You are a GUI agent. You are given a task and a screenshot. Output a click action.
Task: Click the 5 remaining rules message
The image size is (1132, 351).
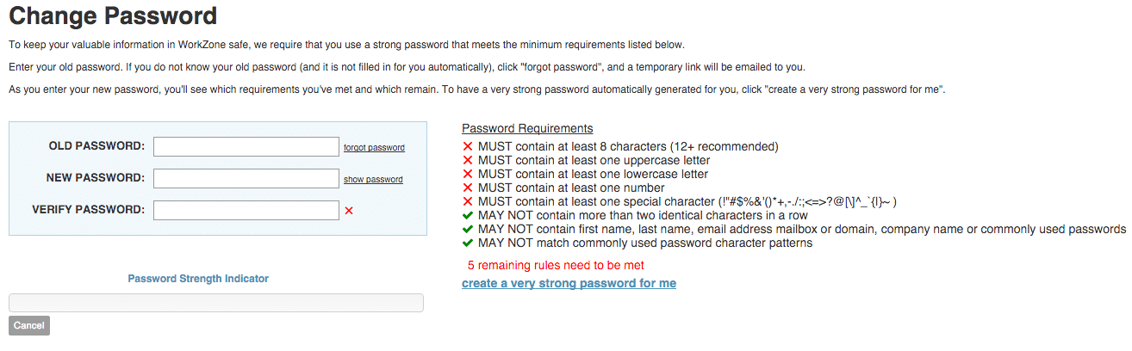pos(556,265)
